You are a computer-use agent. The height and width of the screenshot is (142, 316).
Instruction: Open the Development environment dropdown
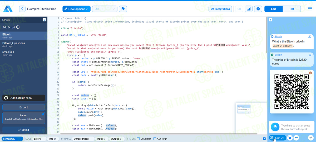click(76, 9)
